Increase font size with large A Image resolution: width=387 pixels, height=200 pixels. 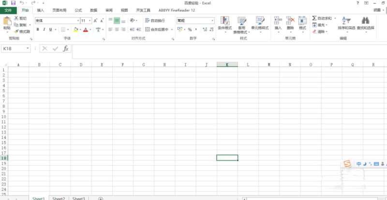pos(95,21)
